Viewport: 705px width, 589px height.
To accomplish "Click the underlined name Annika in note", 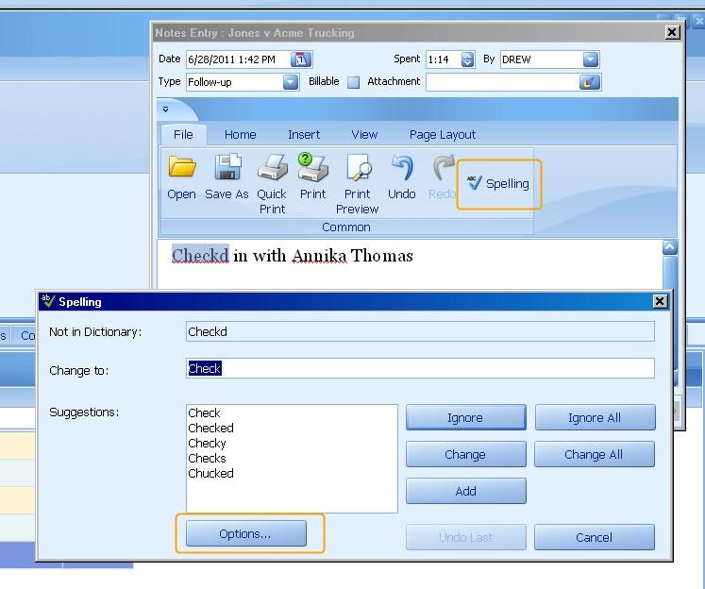I will coord(319,256).
